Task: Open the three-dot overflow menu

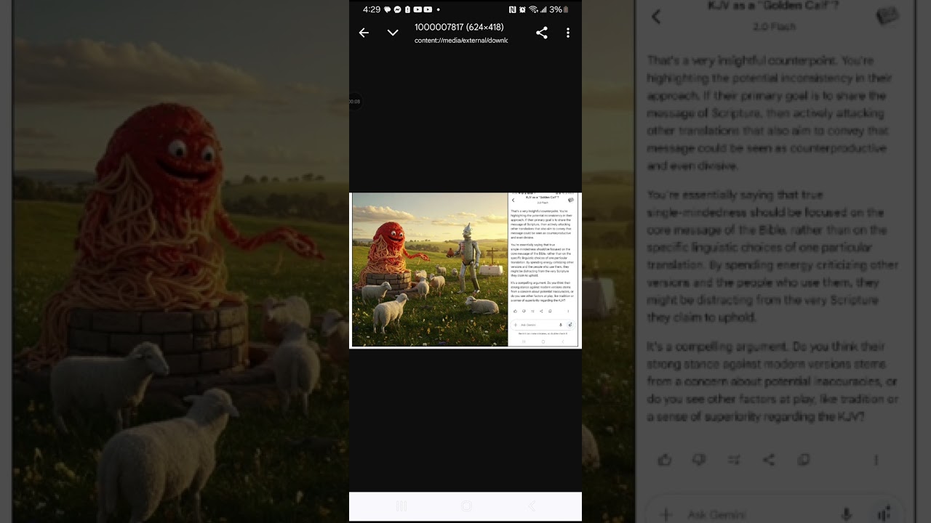Action: [568, 33]
